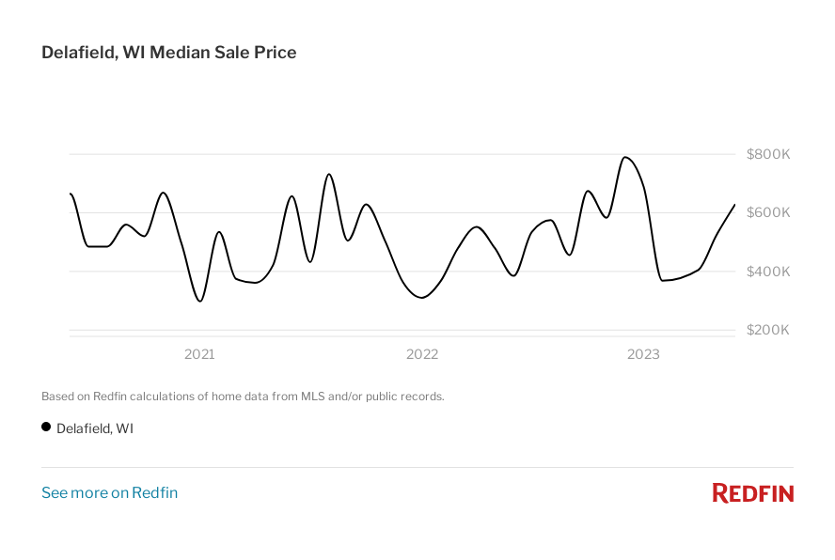Select the 2022 x-axis year label

click(x=422, y=354)
